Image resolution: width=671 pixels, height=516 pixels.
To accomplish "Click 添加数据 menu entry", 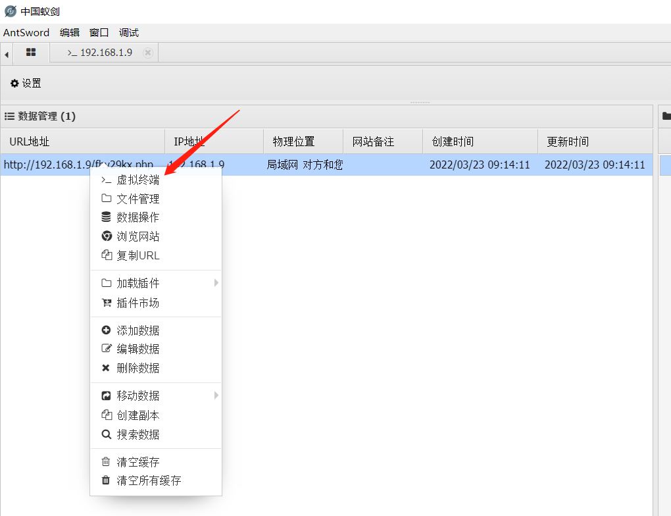I will click(156, 330).
